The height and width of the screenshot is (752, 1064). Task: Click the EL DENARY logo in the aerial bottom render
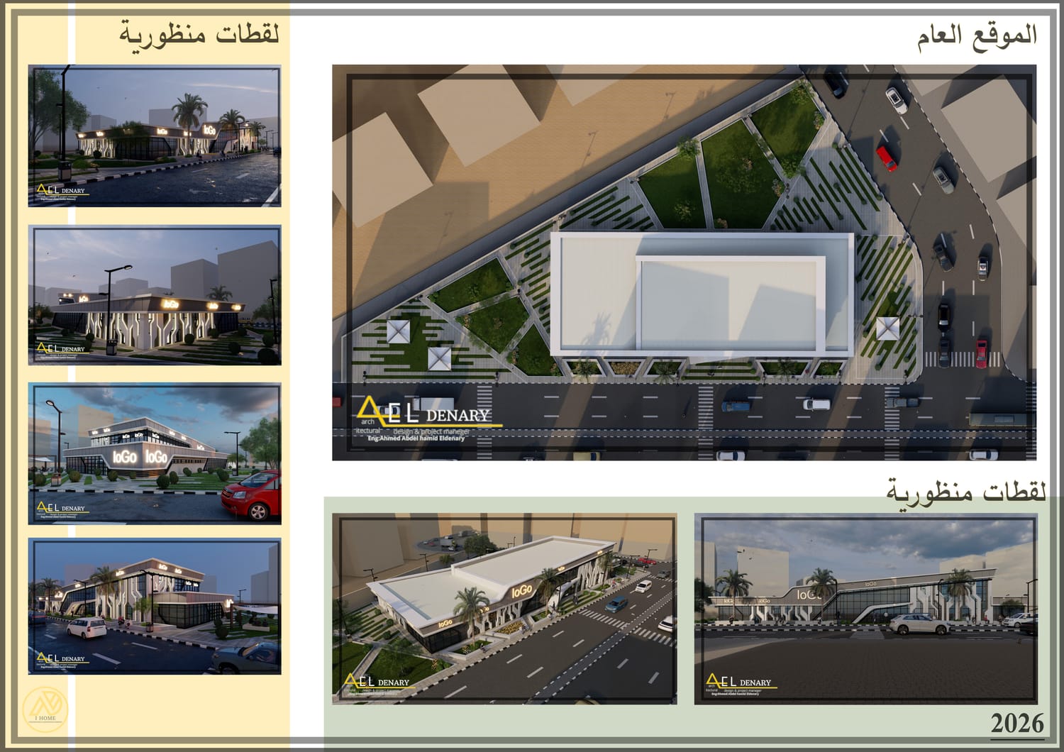tap(377, 682)
